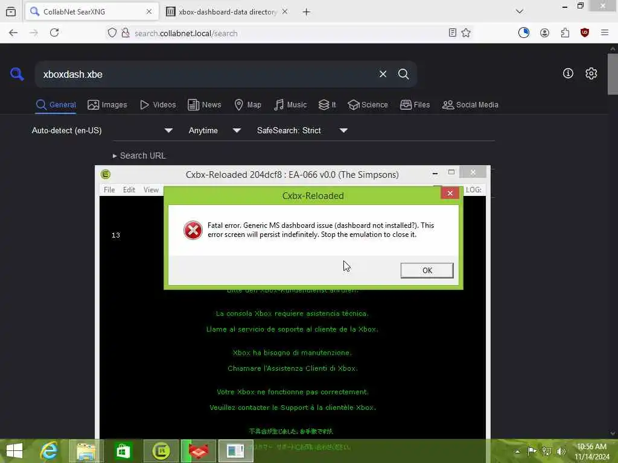The image size is (618, 463).
Task: Click the Cxbx-Reloaded title bar logo icon
Action: 106,174
